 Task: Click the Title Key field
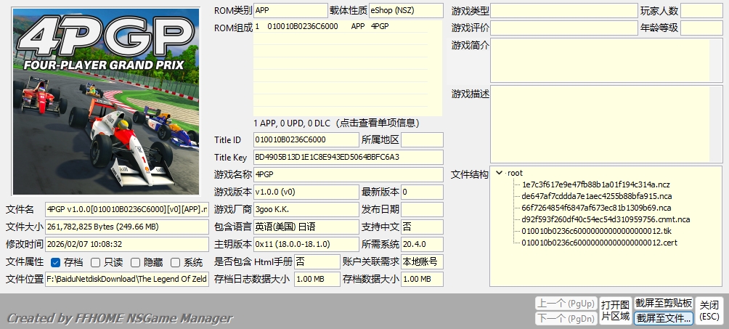(348, 157)
